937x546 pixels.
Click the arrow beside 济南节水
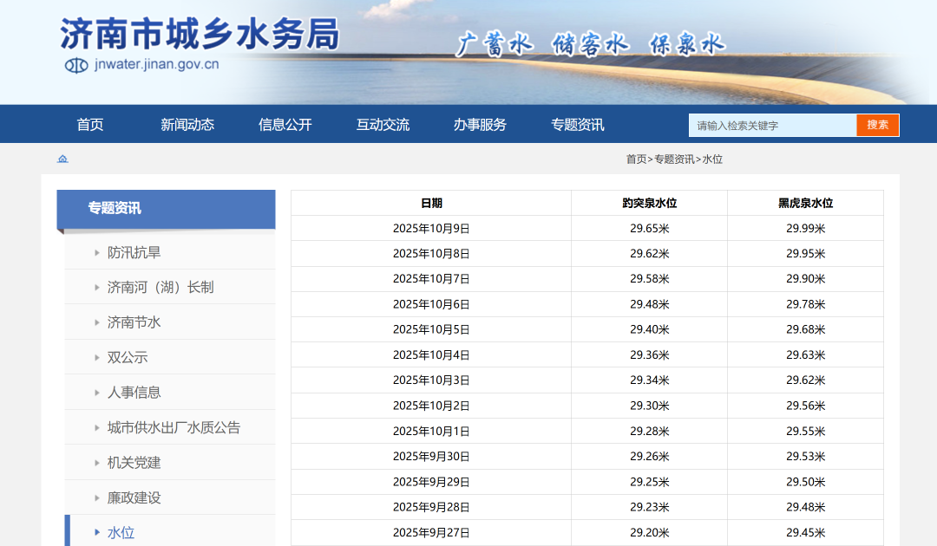click(97, 322)
